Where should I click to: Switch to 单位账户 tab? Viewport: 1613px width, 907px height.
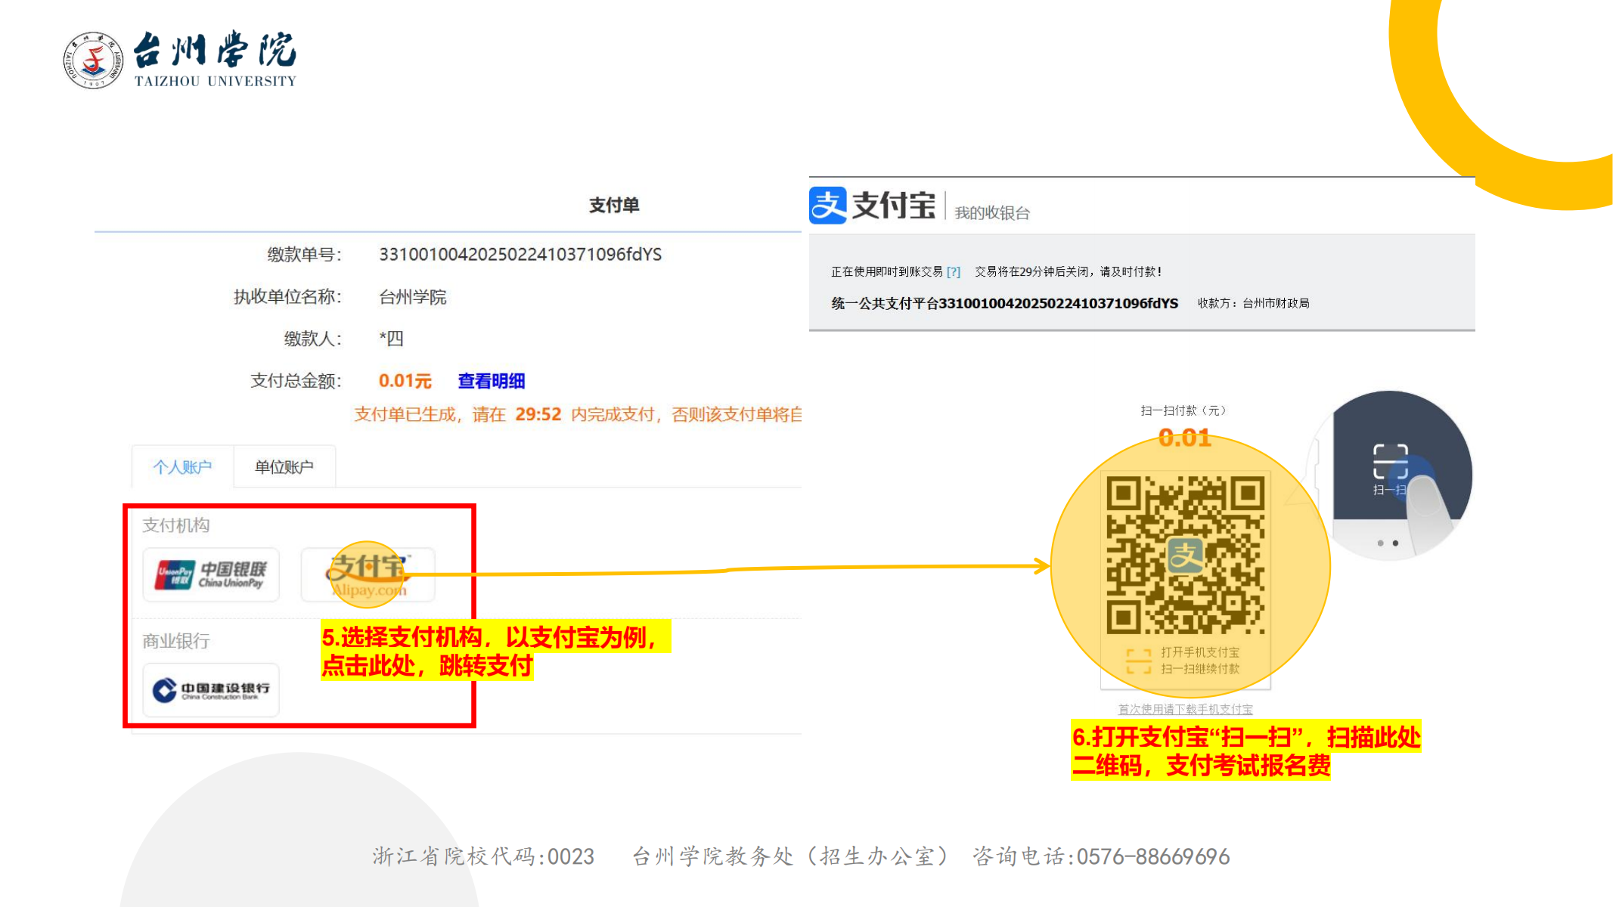pyautogui.click(x=284, y=467)
